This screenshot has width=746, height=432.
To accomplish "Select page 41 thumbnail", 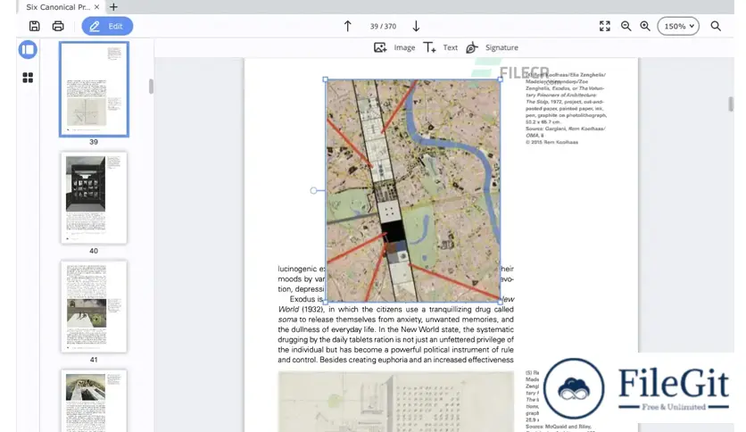I will tap(94, 306).
